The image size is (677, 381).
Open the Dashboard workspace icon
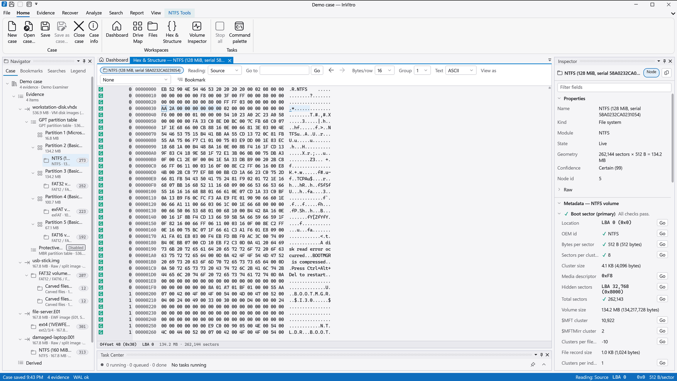tap(117, 29)
